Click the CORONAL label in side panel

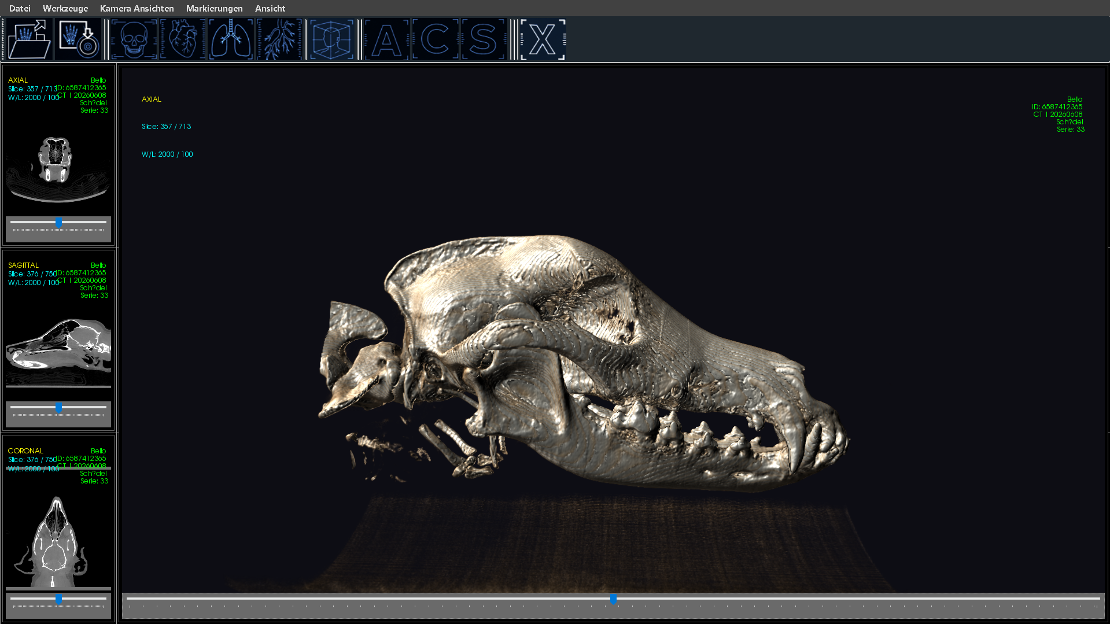tap(25, 451)
